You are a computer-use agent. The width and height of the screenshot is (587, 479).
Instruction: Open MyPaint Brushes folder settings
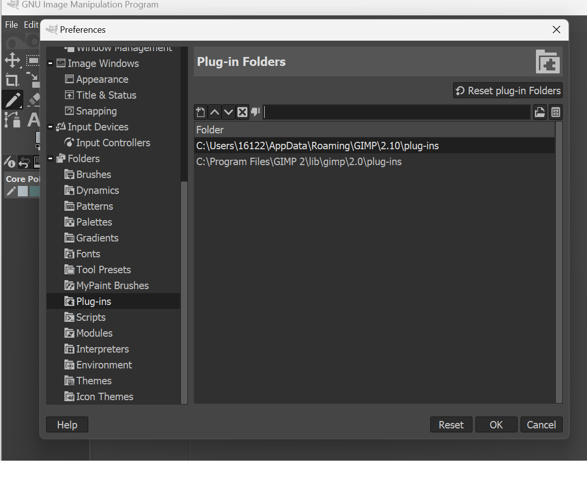[x=113, y=286]
